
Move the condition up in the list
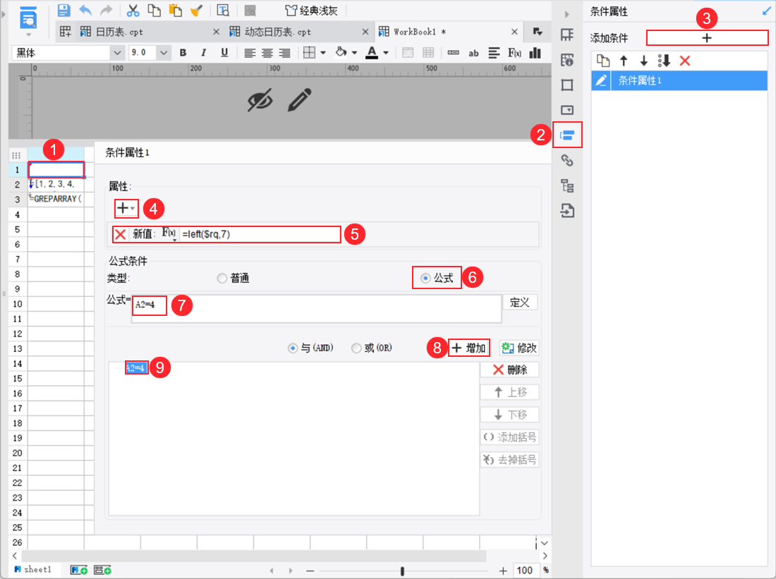click(x=624, y=61)
